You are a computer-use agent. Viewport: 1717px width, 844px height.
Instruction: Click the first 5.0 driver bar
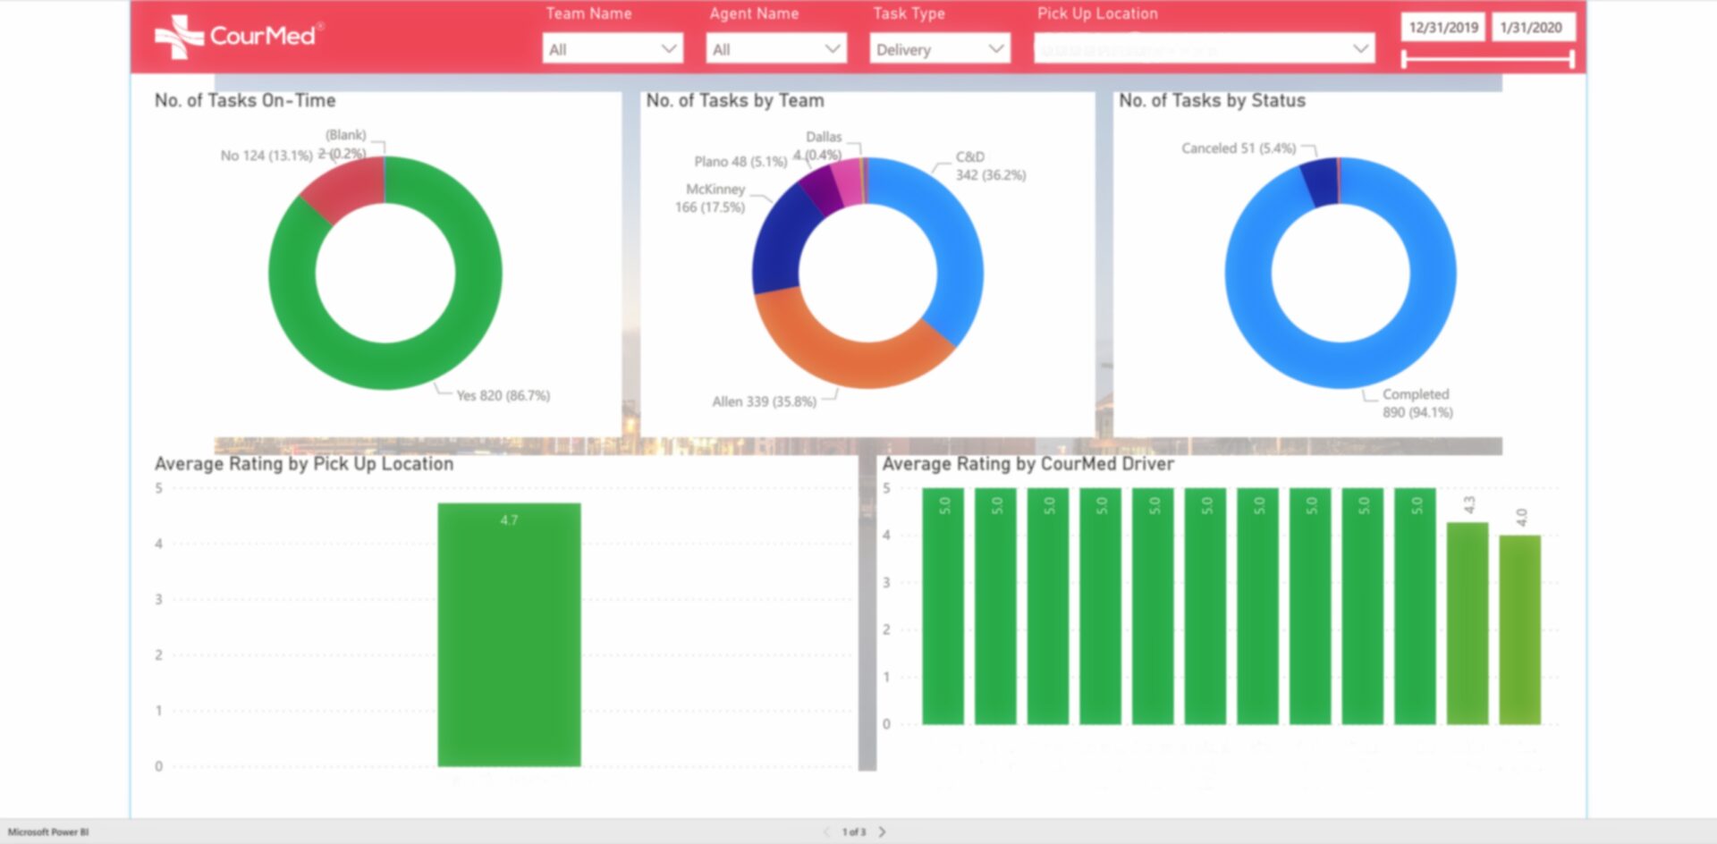pos(943,605)
